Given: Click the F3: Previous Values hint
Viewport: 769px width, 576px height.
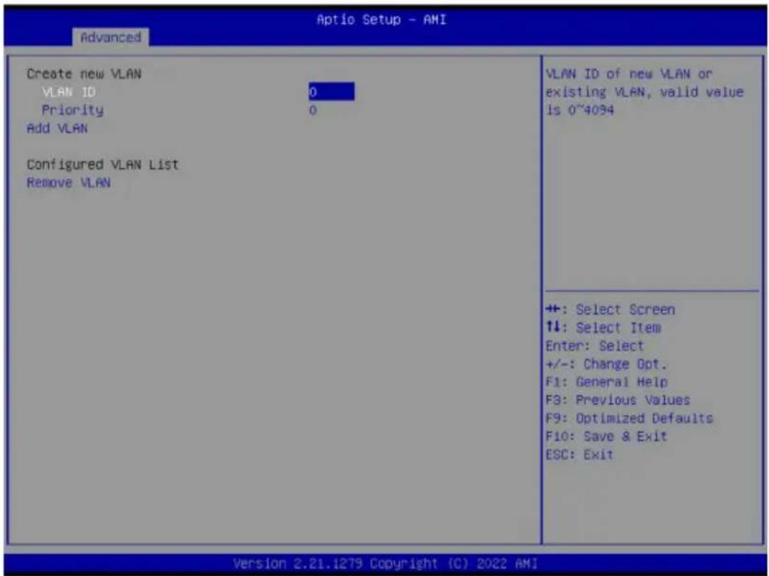Looking at the screenshot, I should [618, 400].
